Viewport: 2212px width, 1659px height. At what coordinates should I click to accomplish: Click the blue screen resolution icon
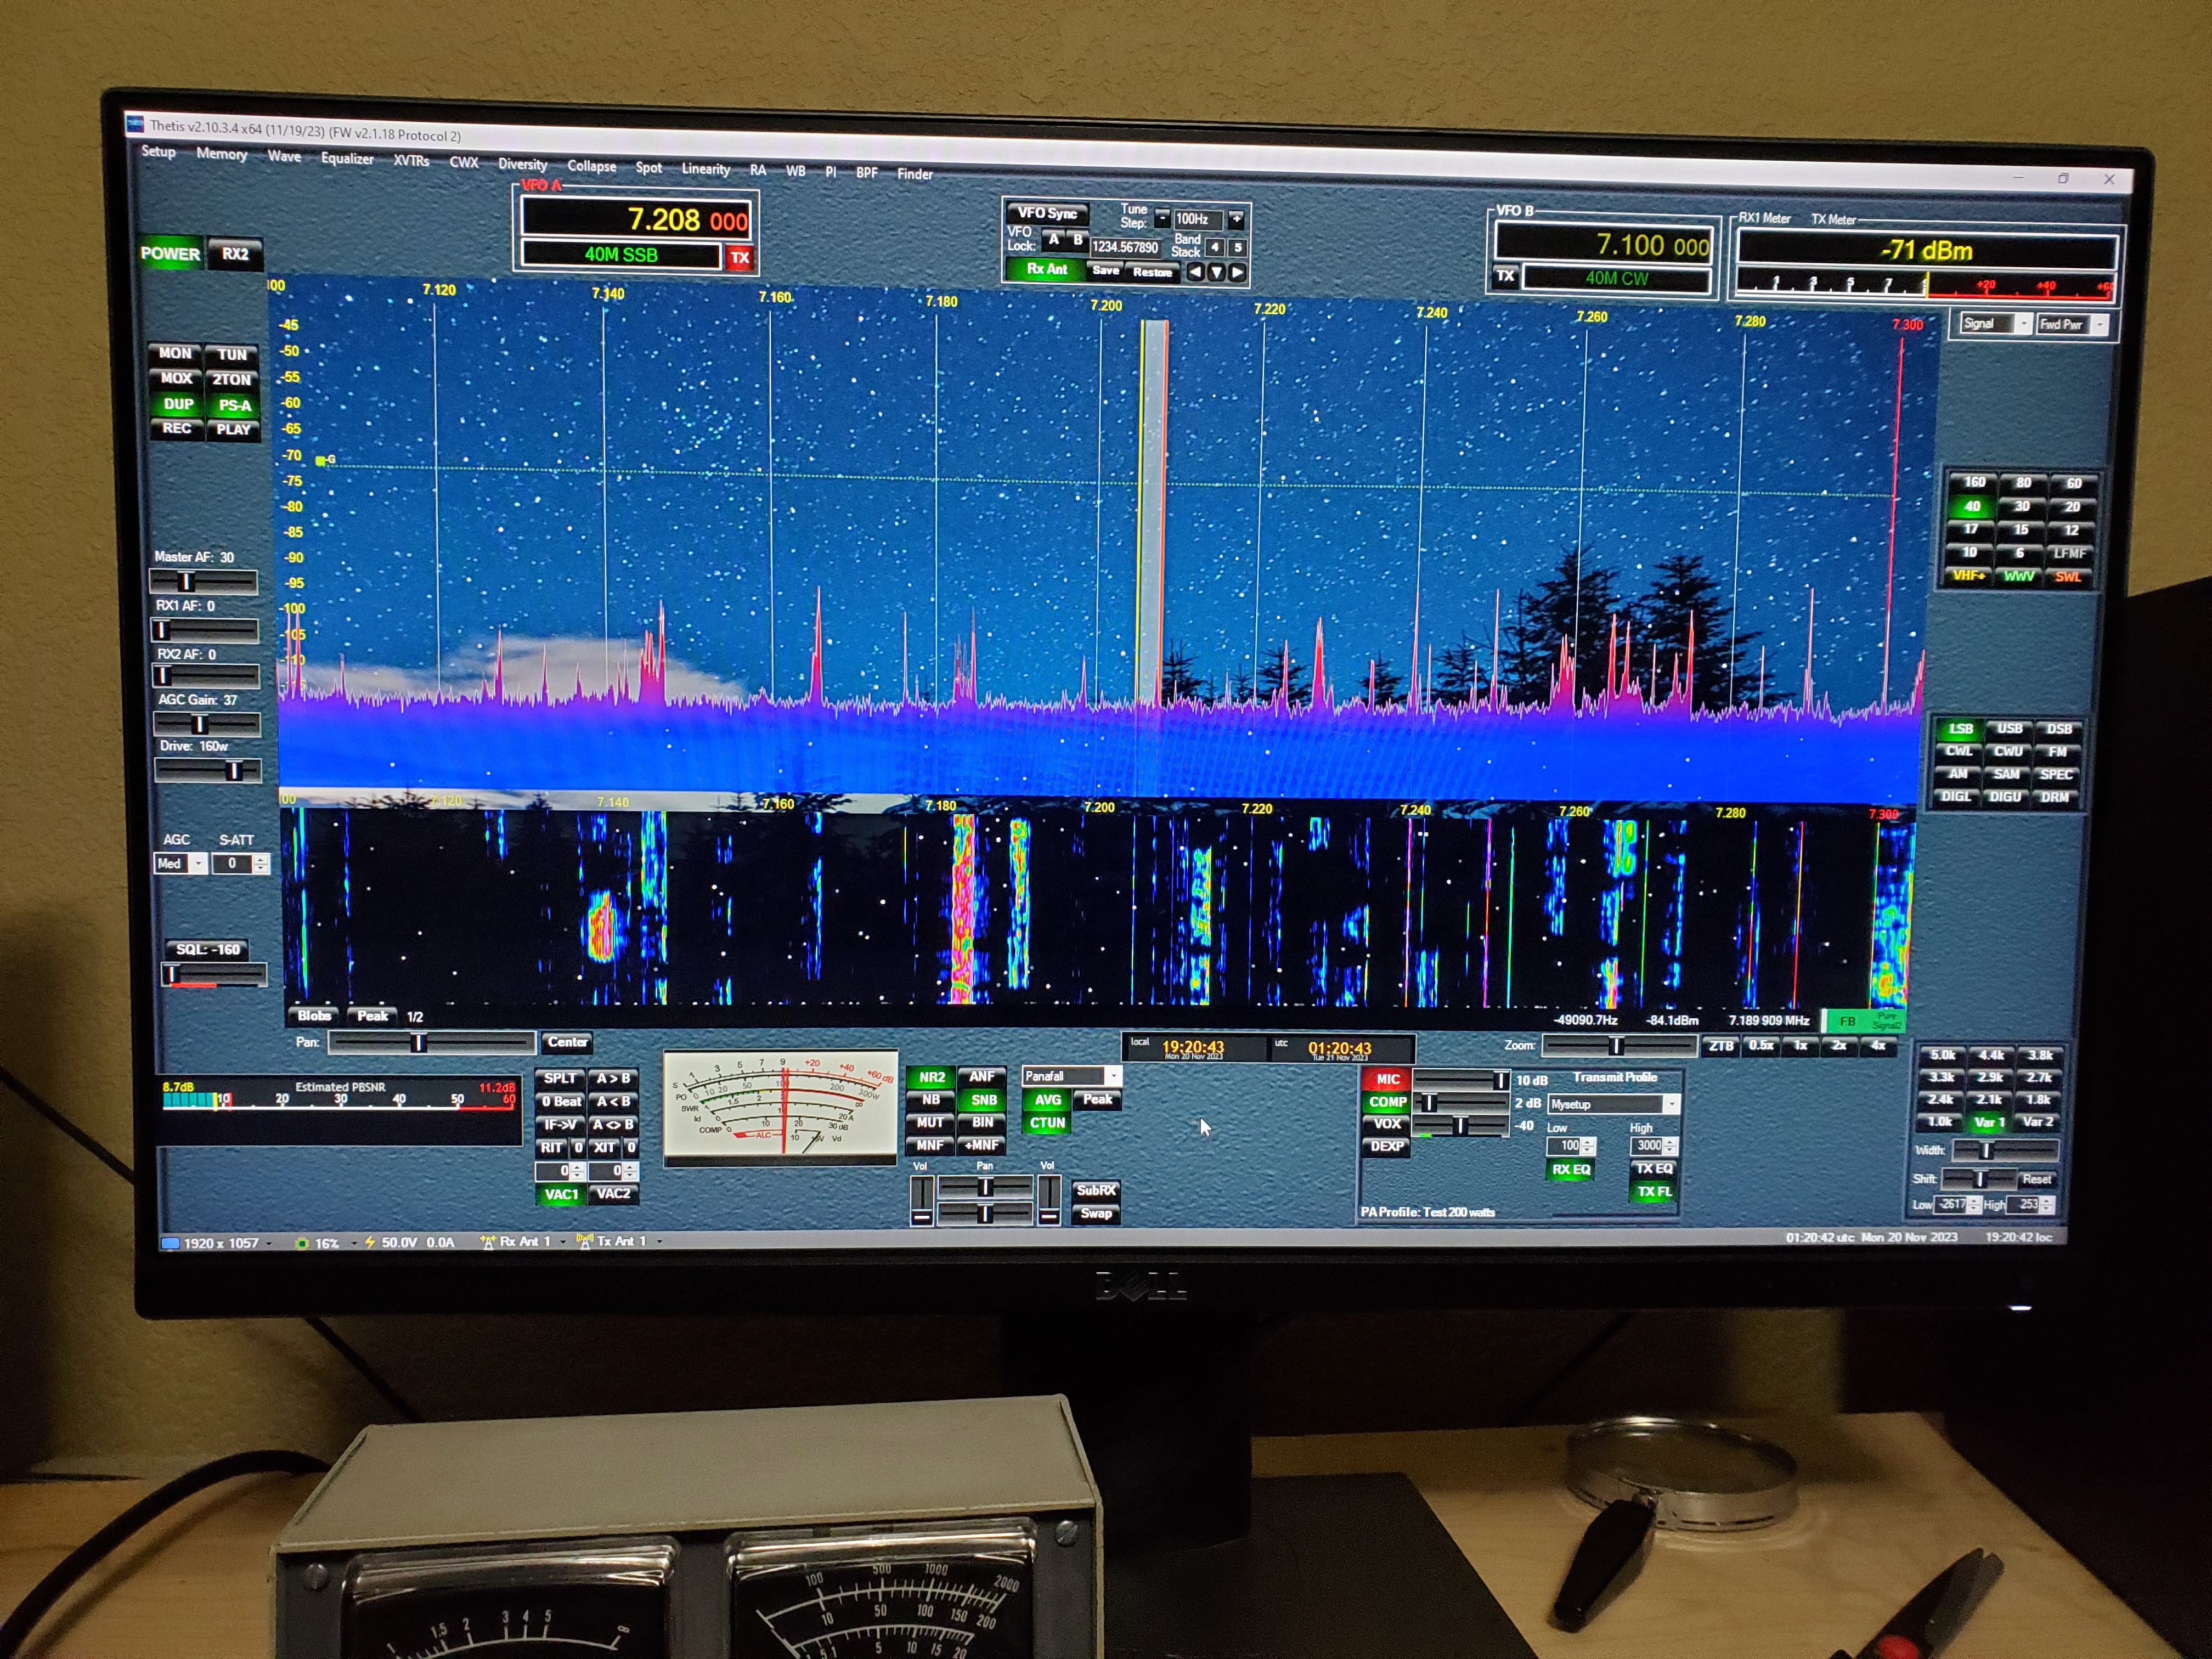[170, 1243]
